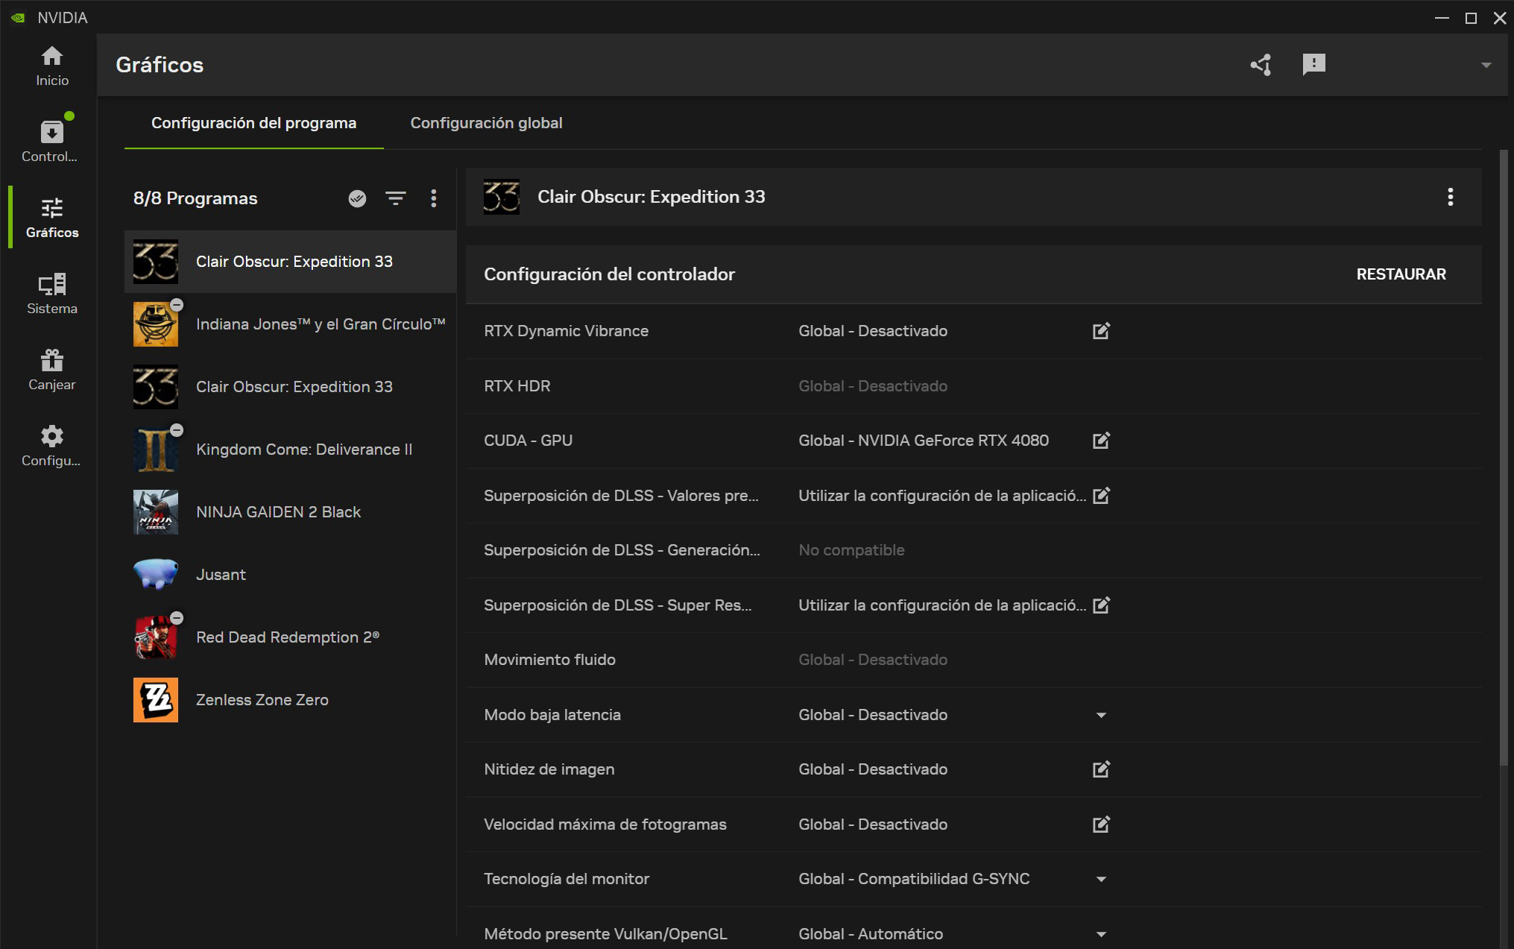
Task: Toggle the optimized programs checkmark filter
Action: pos(357,198)
